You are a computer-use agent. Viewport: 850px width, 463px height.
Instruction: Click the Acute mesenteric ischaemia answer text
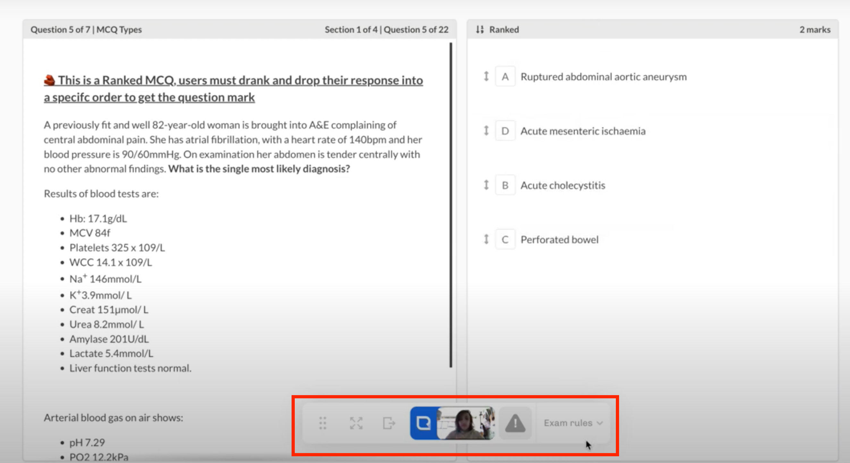583,131
